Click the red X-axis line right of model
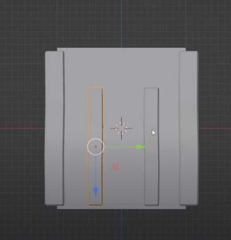The image size is (231, 240). 215,128
